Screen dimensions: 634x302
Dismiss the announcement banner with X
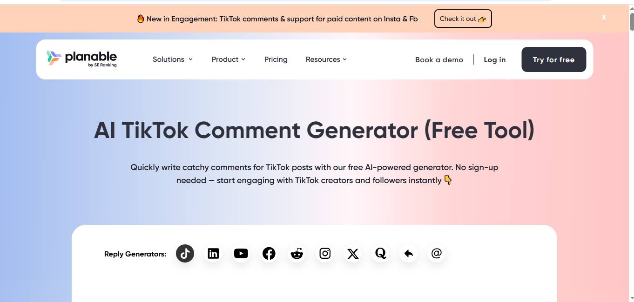tap(604, 17)
